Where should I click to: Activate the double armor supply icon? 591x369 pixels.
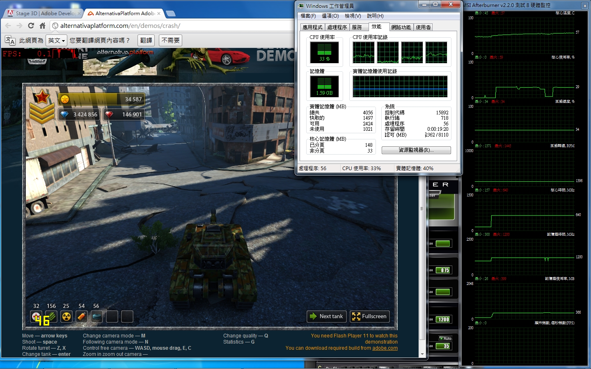tap(51, 317)
